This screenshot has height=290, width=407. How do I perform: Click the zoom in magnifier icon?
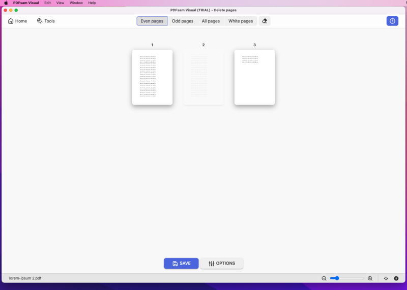coord(370,278)
